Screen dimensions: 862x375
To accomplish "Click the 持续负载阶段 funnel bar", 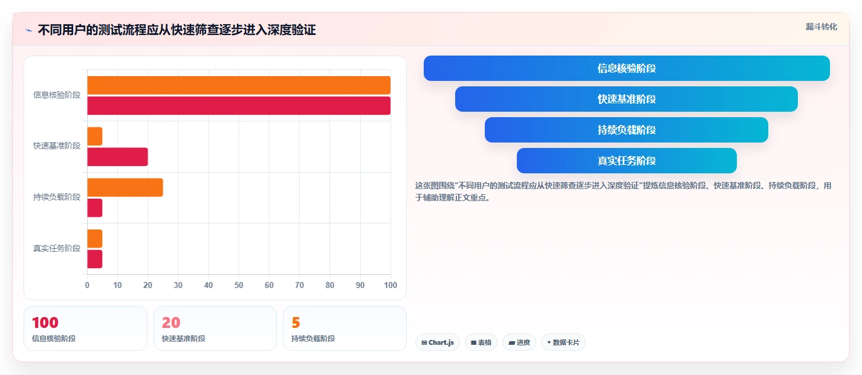I will coord(627,130).
